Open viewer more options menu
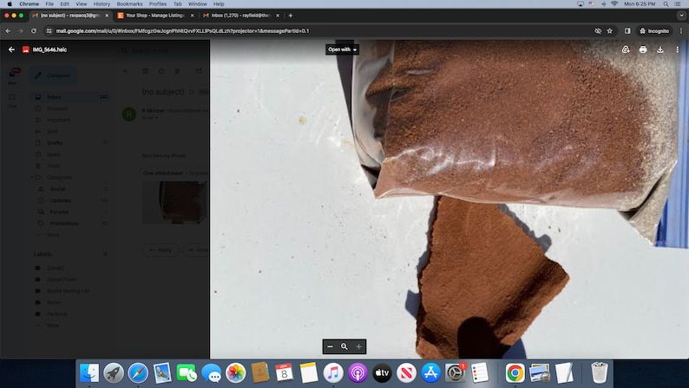 pyautogui.click(x=677, y=49)
